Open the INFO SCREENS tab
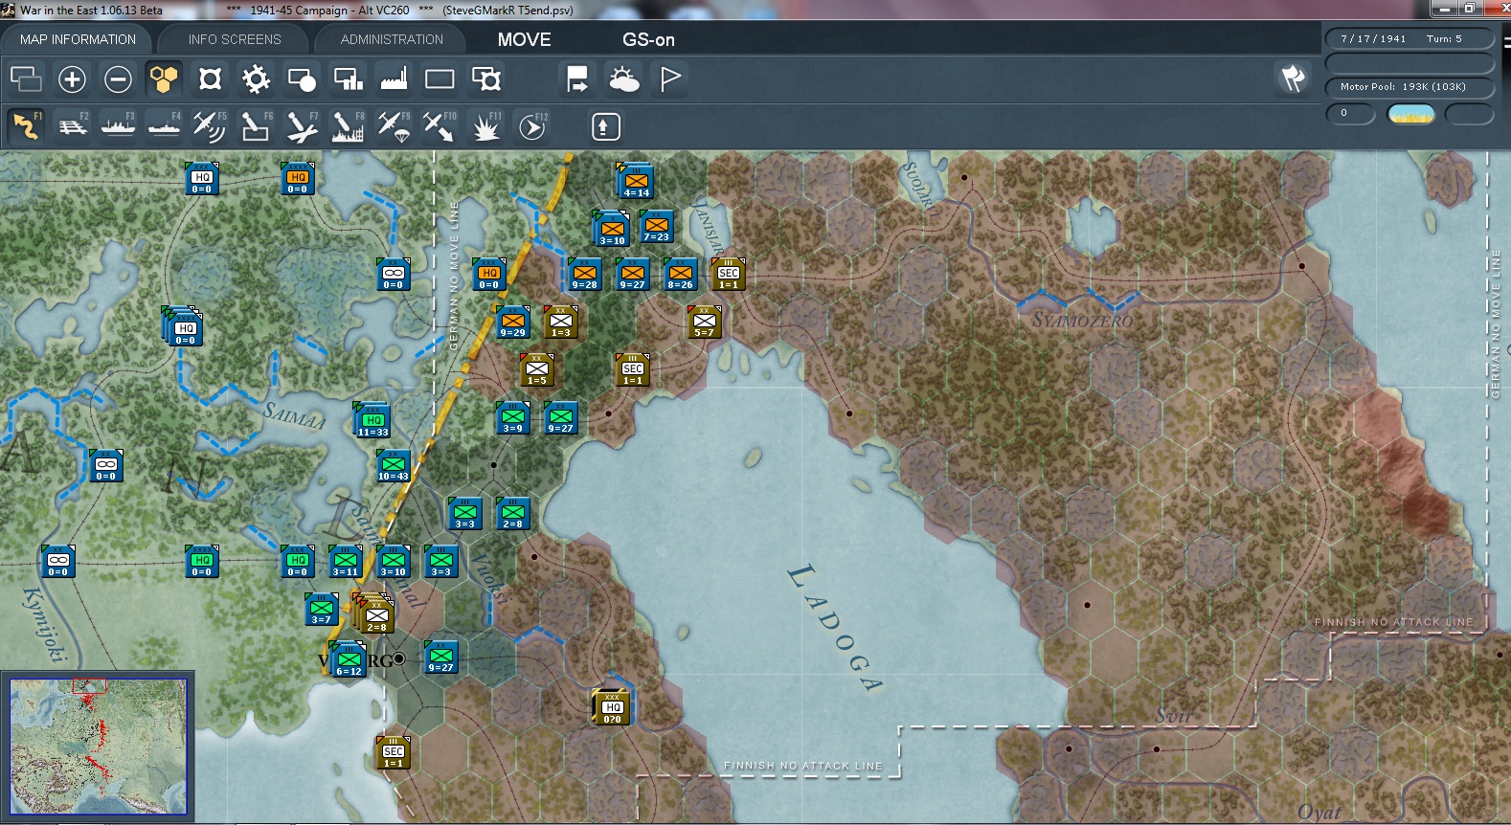The height and width of the screenshot is (825, 1511). (235, 39)
